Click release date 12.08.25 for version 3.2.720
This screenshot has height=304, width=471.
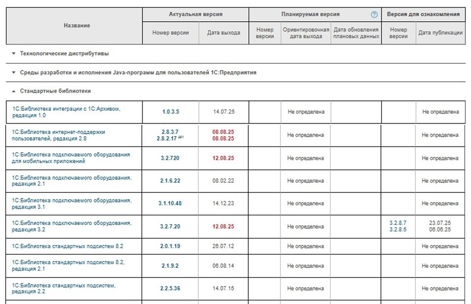(x=223, y=158)
